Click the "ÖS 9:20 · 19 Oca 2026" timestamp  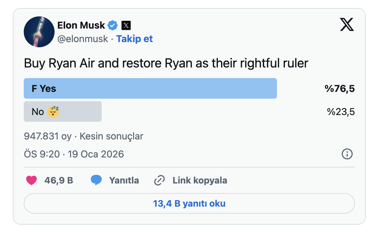[74, 154]
